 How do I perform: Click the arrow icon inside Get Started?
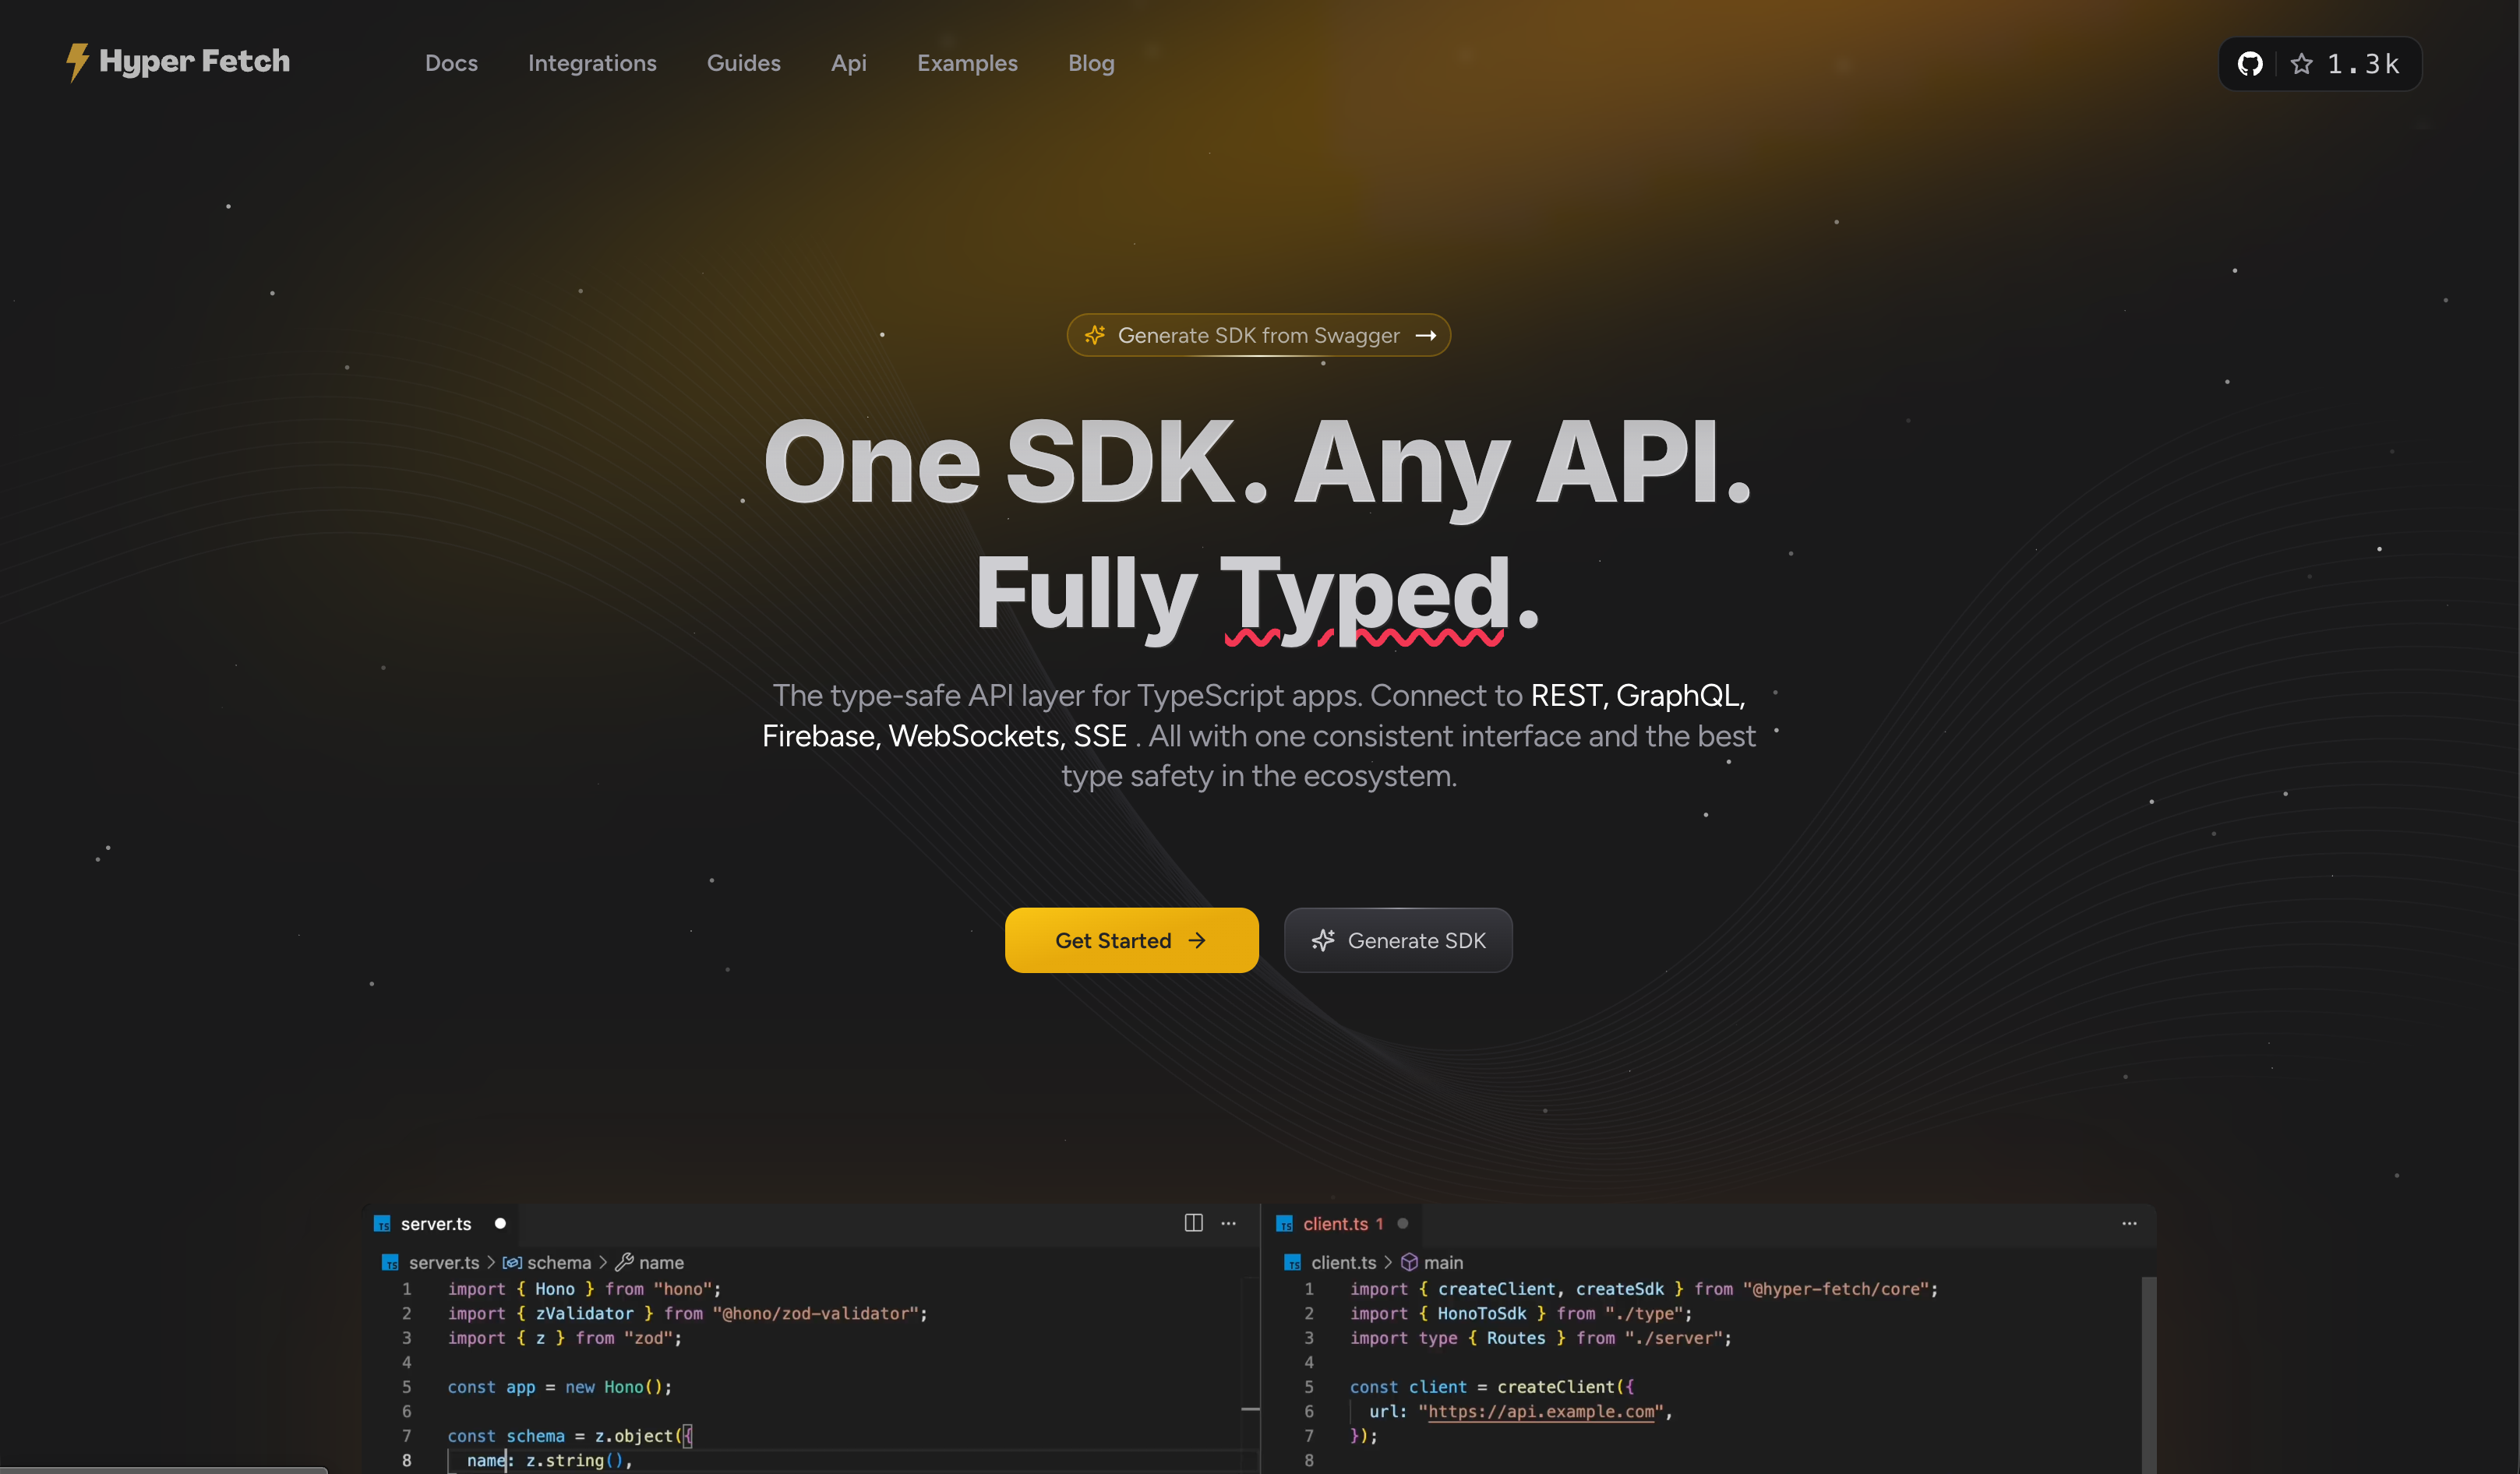click(1197, 940)
